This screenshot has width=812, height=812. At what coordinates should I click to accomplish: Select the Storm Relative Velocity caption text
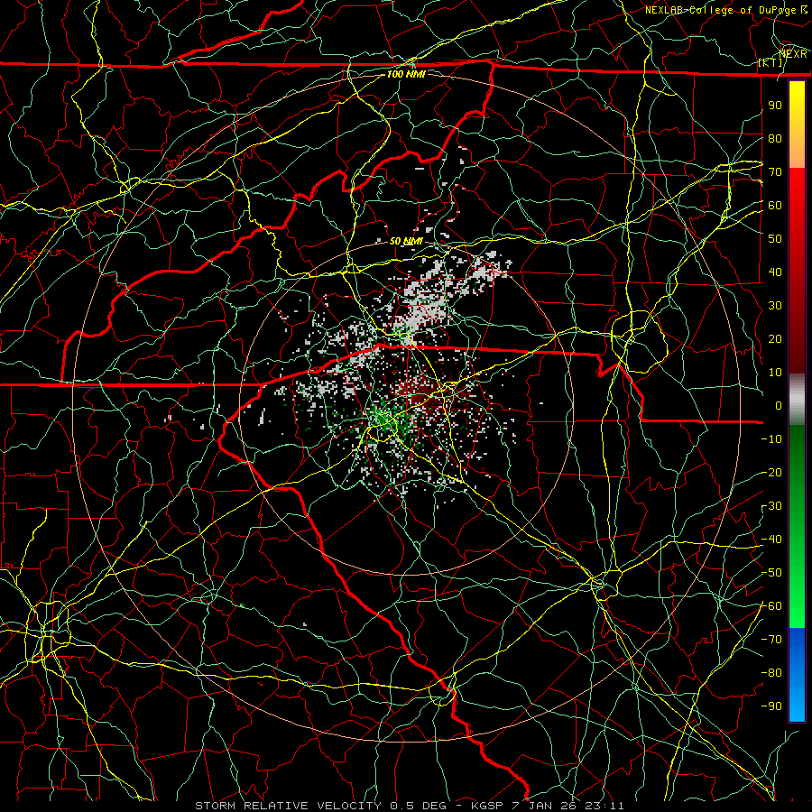pyautogui.click(x=409, y=806)
